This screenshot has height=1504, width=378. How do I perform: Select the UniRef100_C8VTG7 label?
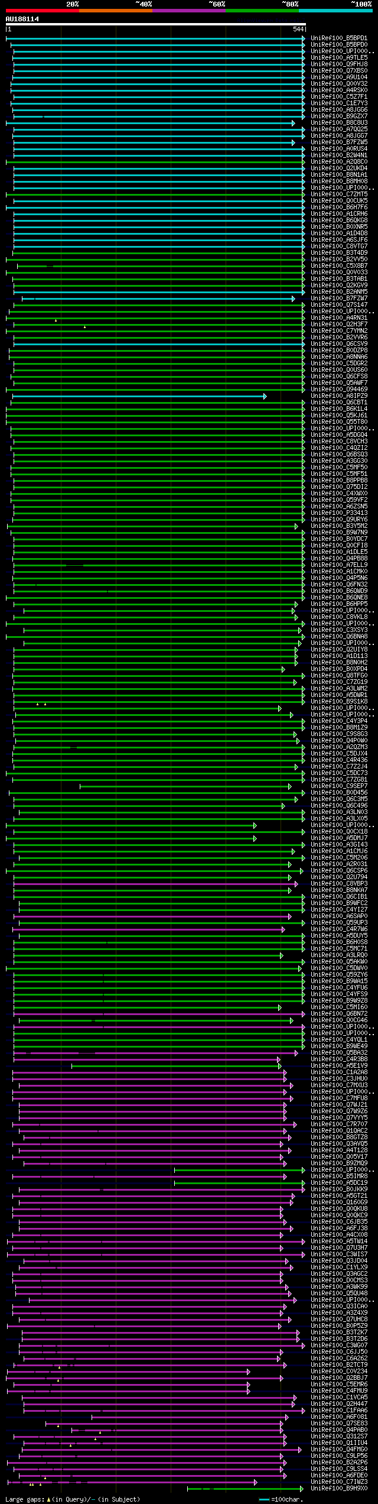click(x=339, y=247)
